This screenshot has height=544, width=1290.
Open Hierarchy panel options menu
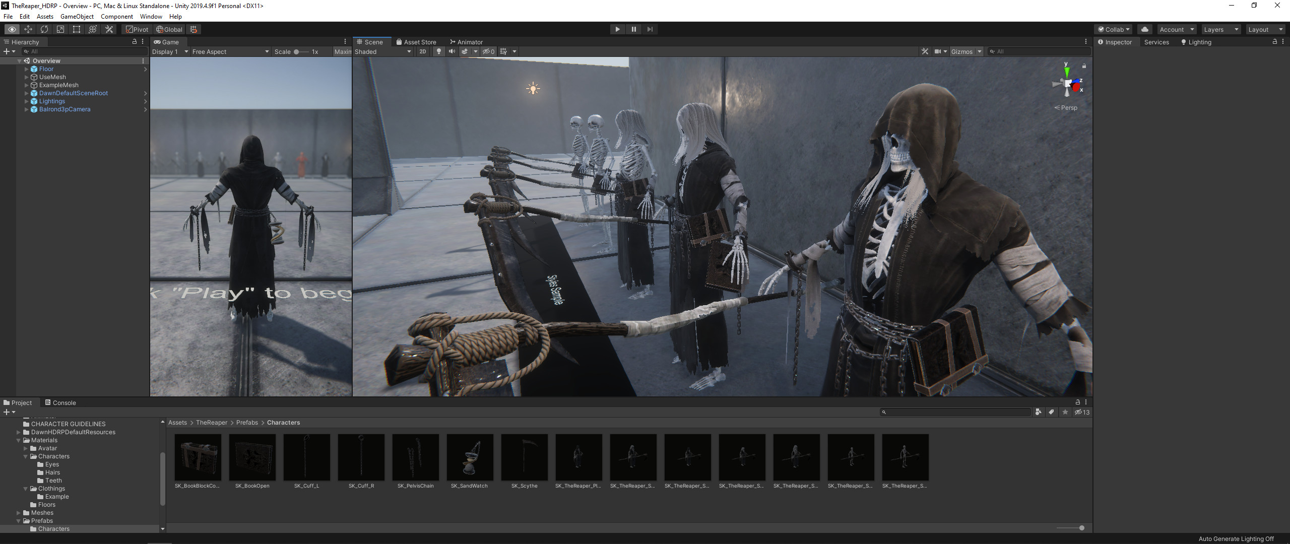[143, 42]
